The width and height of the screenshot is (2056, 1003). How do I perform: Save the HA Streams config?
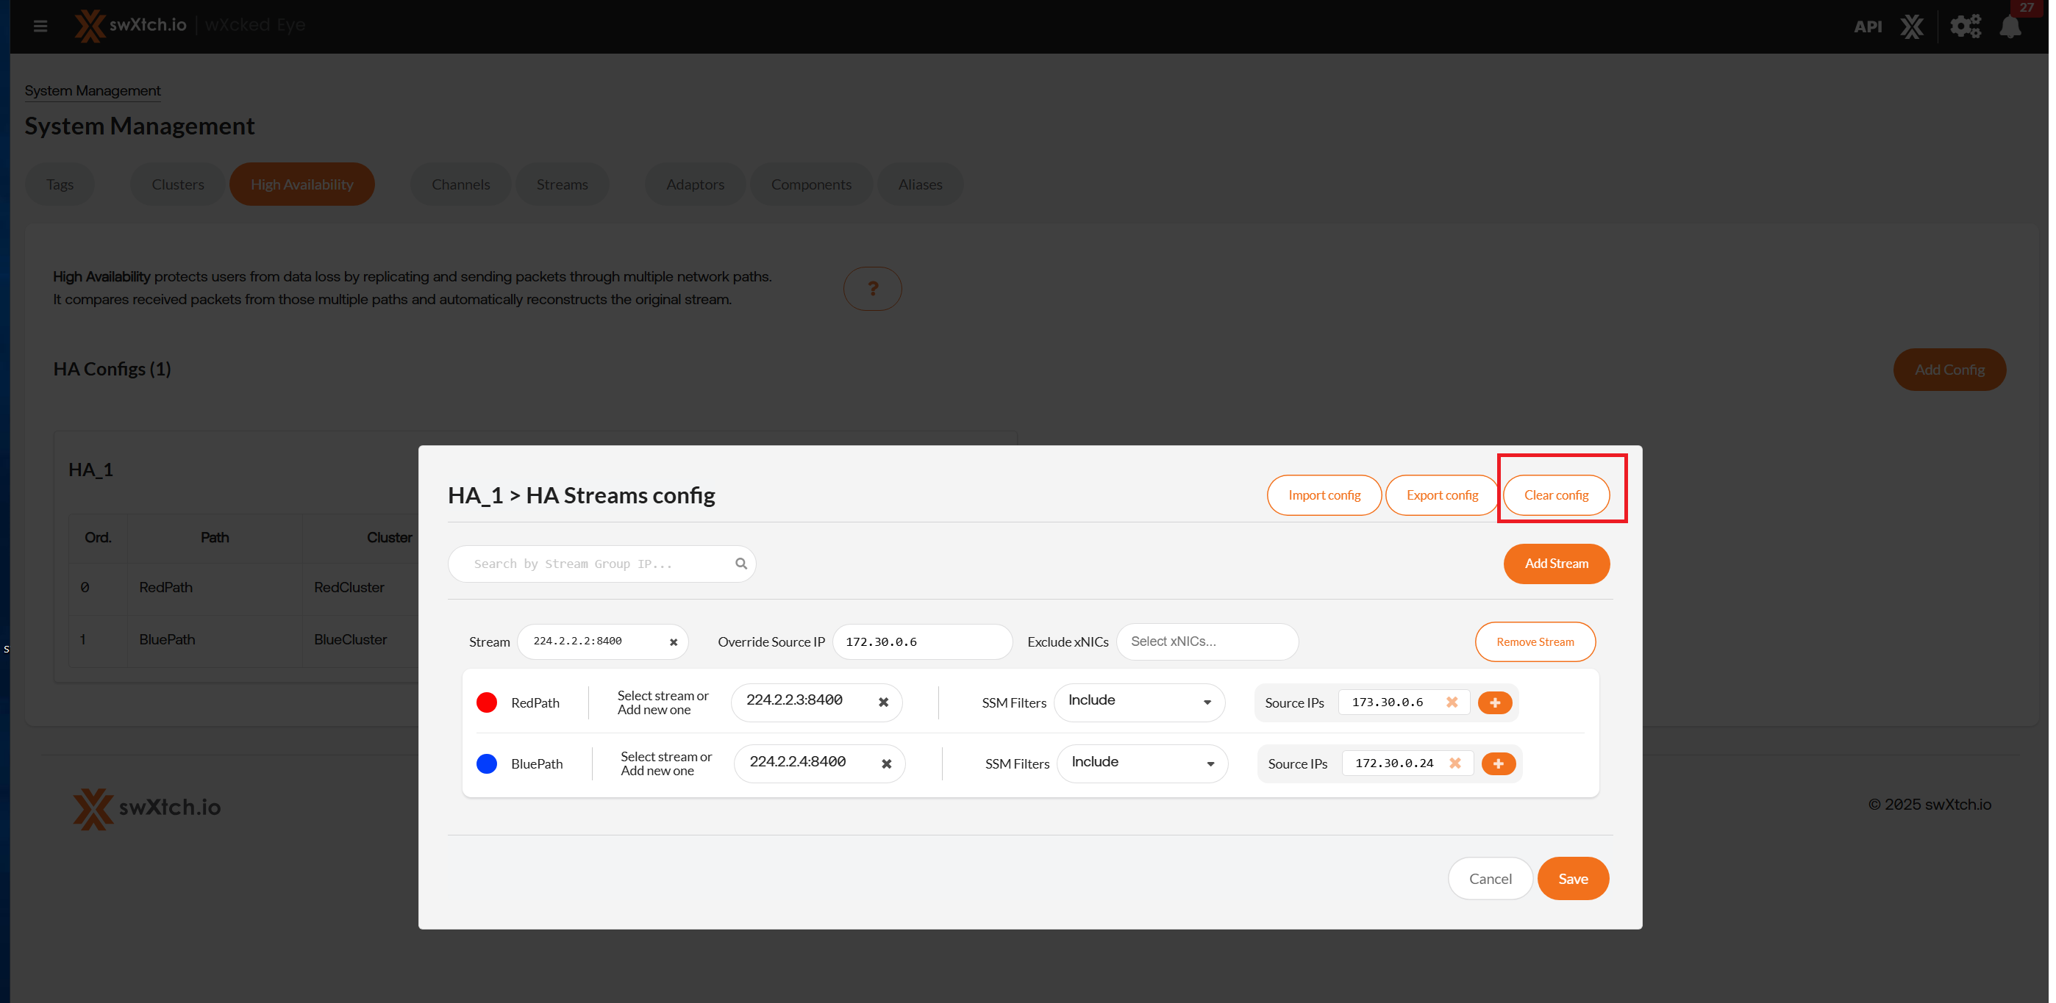click(1572, 879)
